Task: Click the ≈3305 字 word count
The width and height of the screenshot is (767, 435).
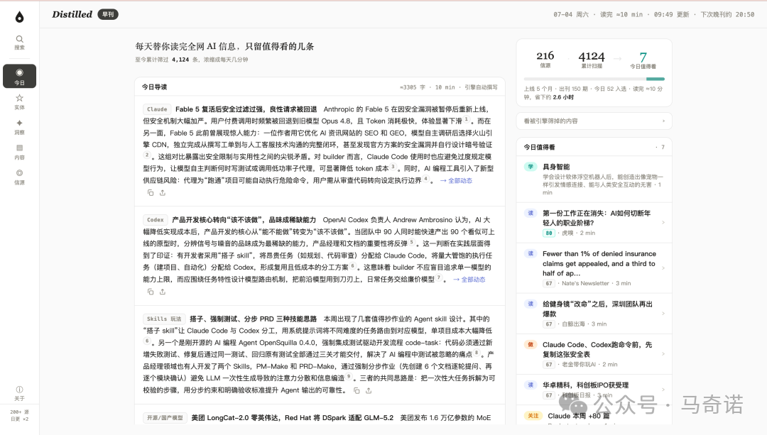Action: [x=413, y=87]
